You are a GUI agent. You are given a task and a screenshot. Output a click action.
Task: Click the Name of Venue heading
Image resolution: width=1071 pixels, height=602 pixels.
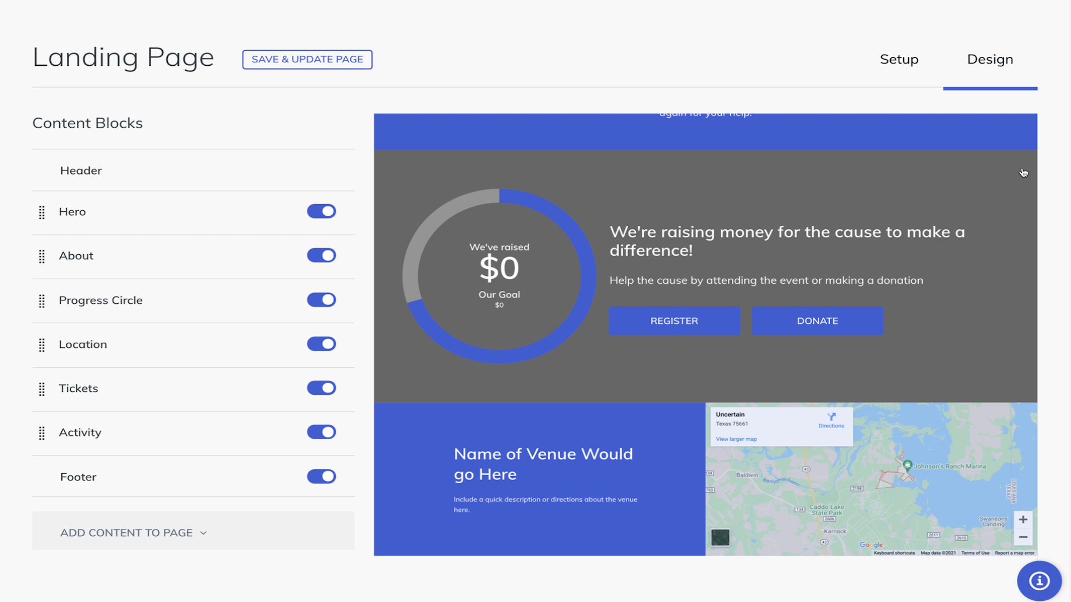pos(543,464)
